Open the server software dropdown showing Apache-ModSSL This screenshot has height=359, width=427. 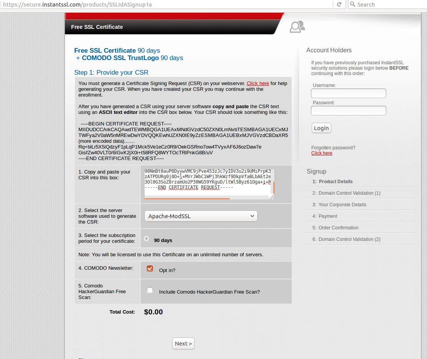click(201, 216)
